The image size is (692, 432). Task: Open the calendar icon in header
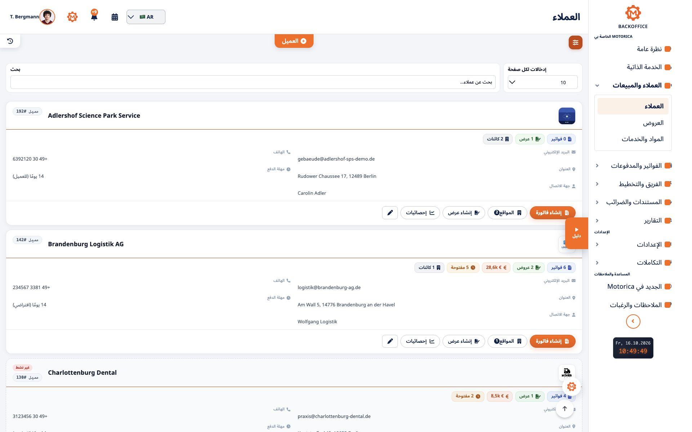click(115, 17)
